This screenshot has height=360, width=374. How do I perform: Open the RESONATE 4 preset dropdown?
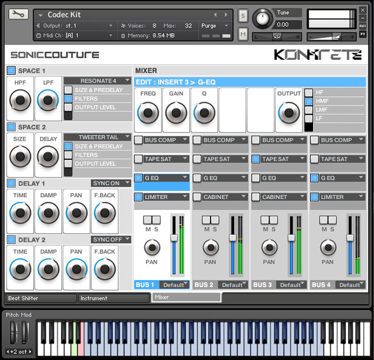(98, 81)
